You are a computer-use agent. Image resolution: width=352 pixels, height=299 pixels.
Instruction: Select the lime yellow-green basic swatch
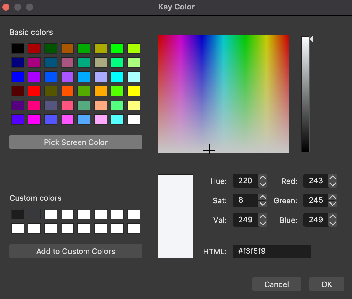[134, 49]
